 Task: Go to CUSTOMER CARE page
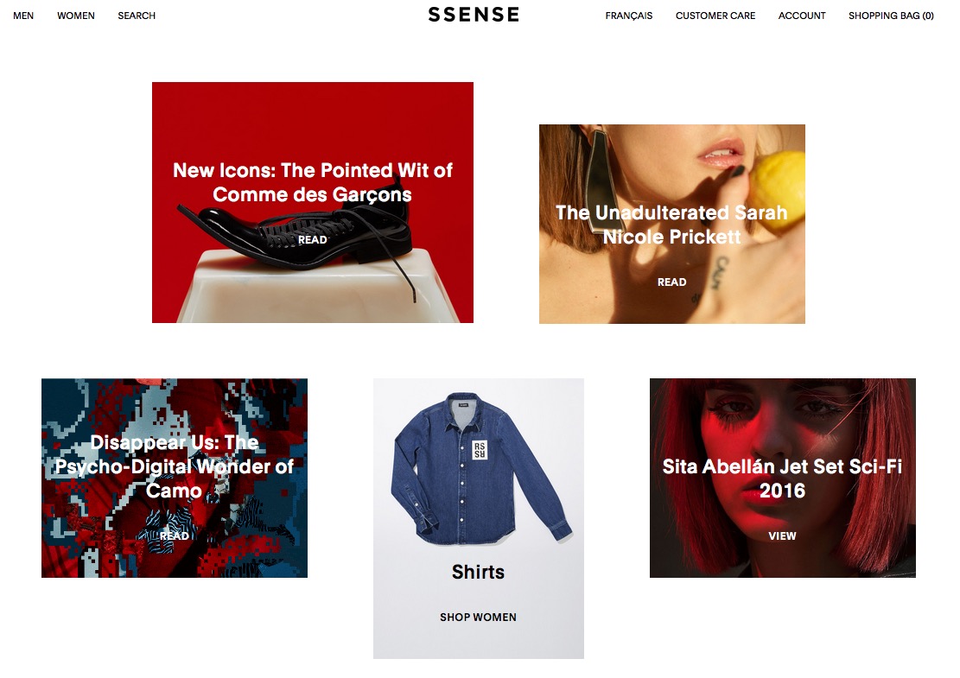(715, 16)
